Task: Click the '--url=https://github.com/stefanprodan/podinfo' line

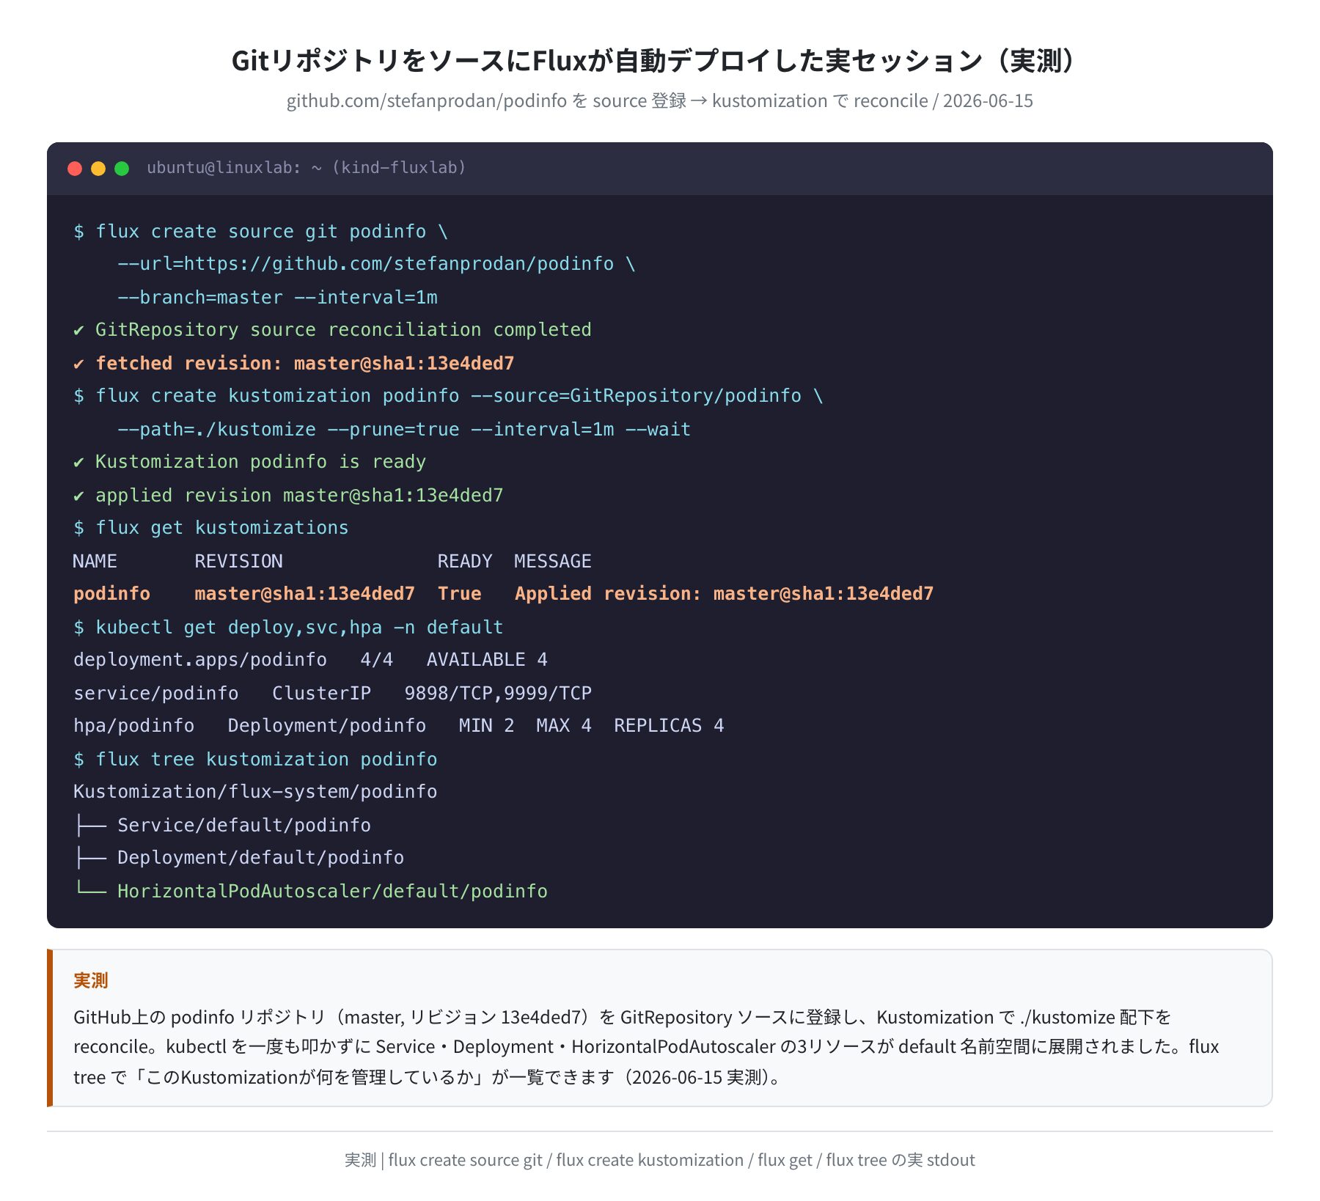Action: pos(376,264)
